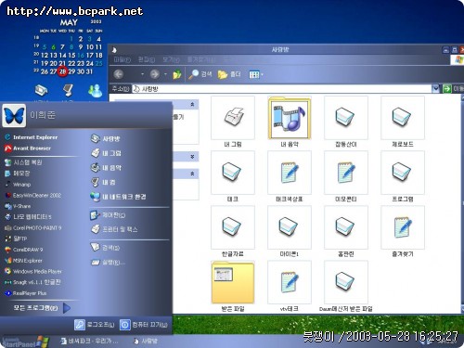Viewport: 464px width, 348px height.
Task: Select the 프로그램 folder
Action: 403,176
